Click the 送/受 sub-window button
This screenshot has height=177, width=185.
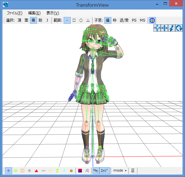(124, 20)
